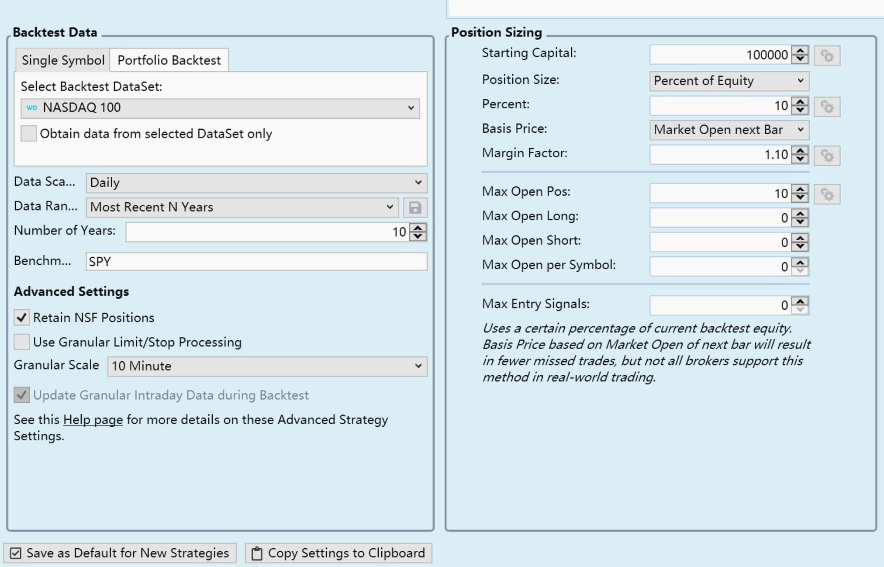884x567 pixels.
Task: Increase Starting Capital with up arrow
Action: click(800, 51)
